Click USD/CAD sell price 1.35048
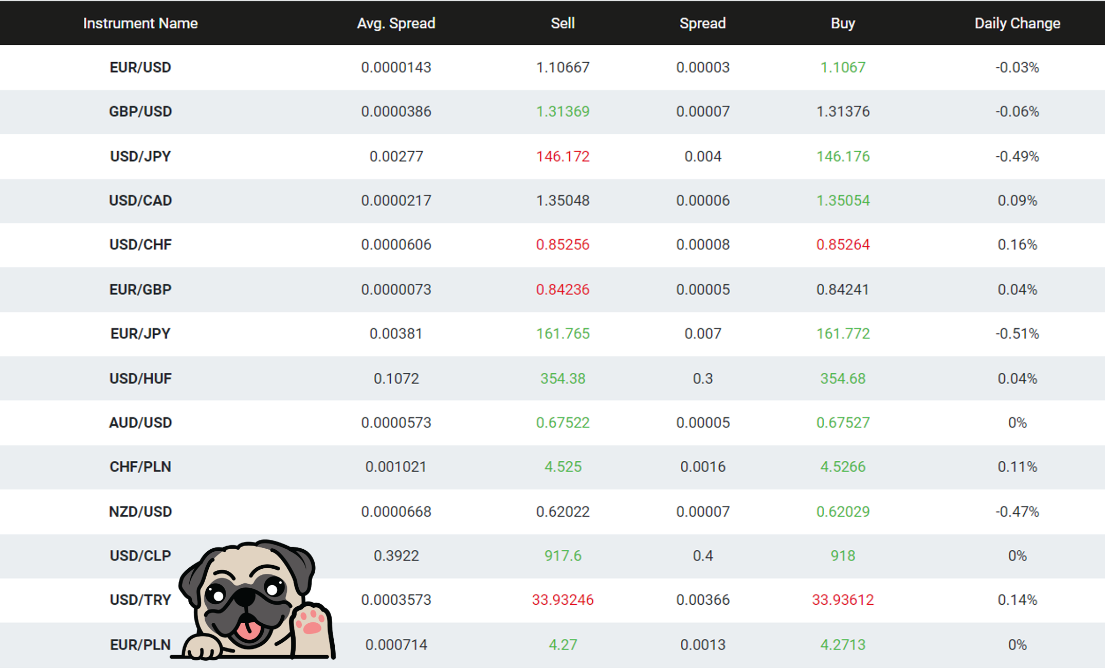The width and height of the screenshot is (1105, 668). click(563, 201)
